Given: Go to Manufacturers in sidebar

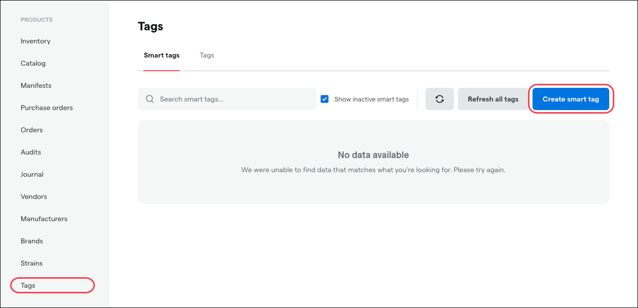Looking at the screenshot, I should pos(44,219).
